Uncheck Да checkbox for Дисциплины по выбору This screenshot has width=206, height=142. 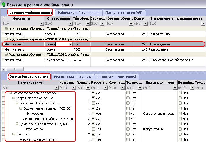(x=93, y=119)
